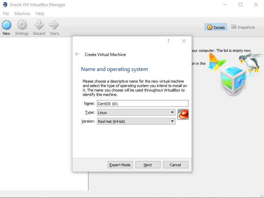Switch to the Snapshots view
This screenshot has height=198, width=264.
coord(243,27)
